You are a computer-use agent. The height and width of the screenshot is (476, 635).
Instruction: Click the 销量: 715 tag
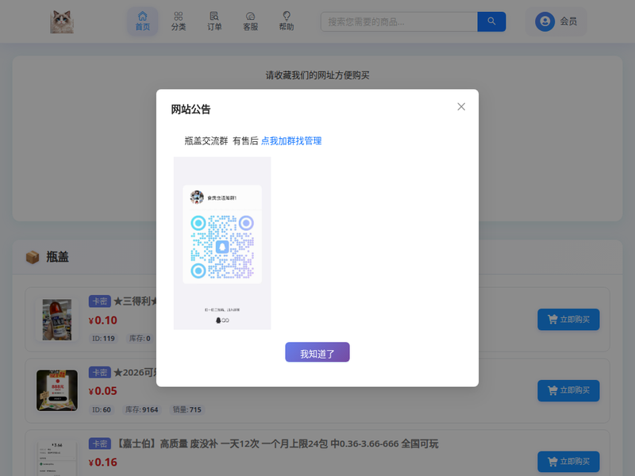tap(187, 409)
